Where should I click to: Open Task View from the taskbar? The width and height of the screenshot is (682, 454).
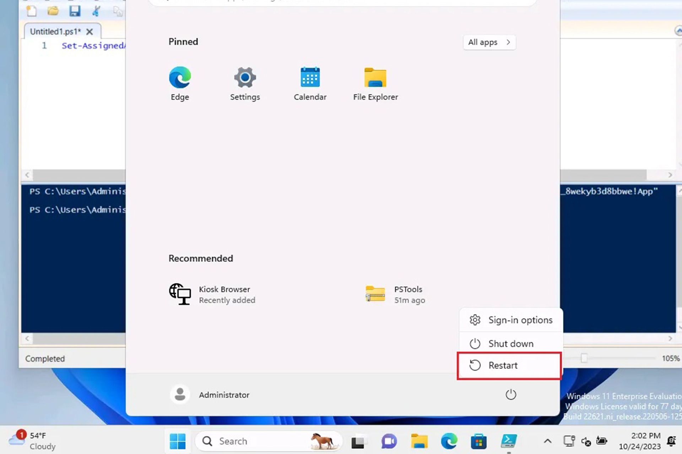pyautogui.click(x=358, y=441)
